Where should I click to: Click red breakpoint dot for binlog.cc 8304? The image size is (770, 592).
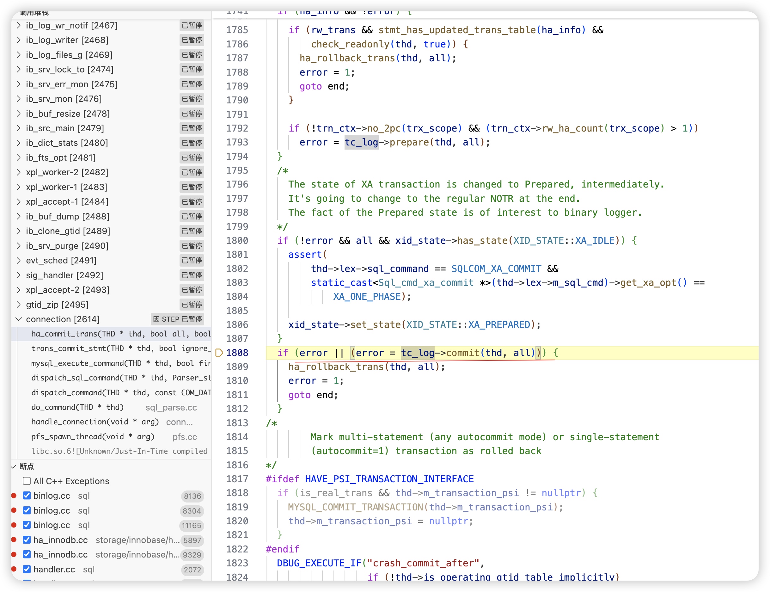tap(14, 511)
